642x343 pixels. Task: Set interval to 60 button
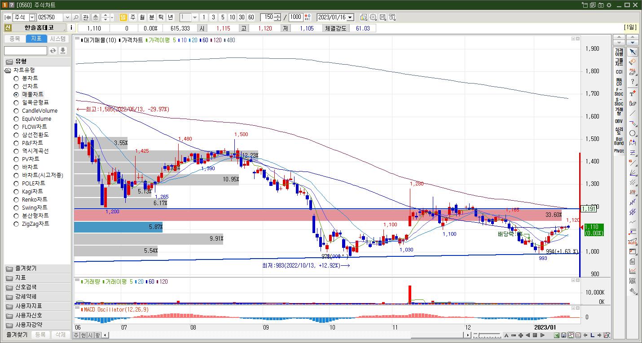251,18
